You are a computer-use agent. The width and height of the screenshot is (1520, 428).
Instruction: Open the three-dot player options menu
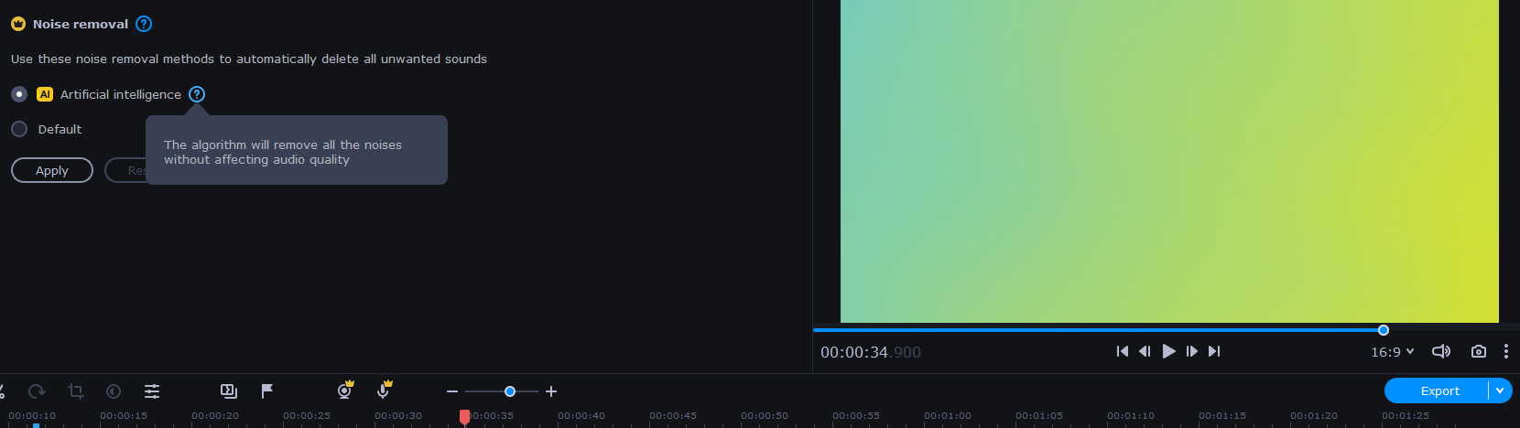[1506, 352]
